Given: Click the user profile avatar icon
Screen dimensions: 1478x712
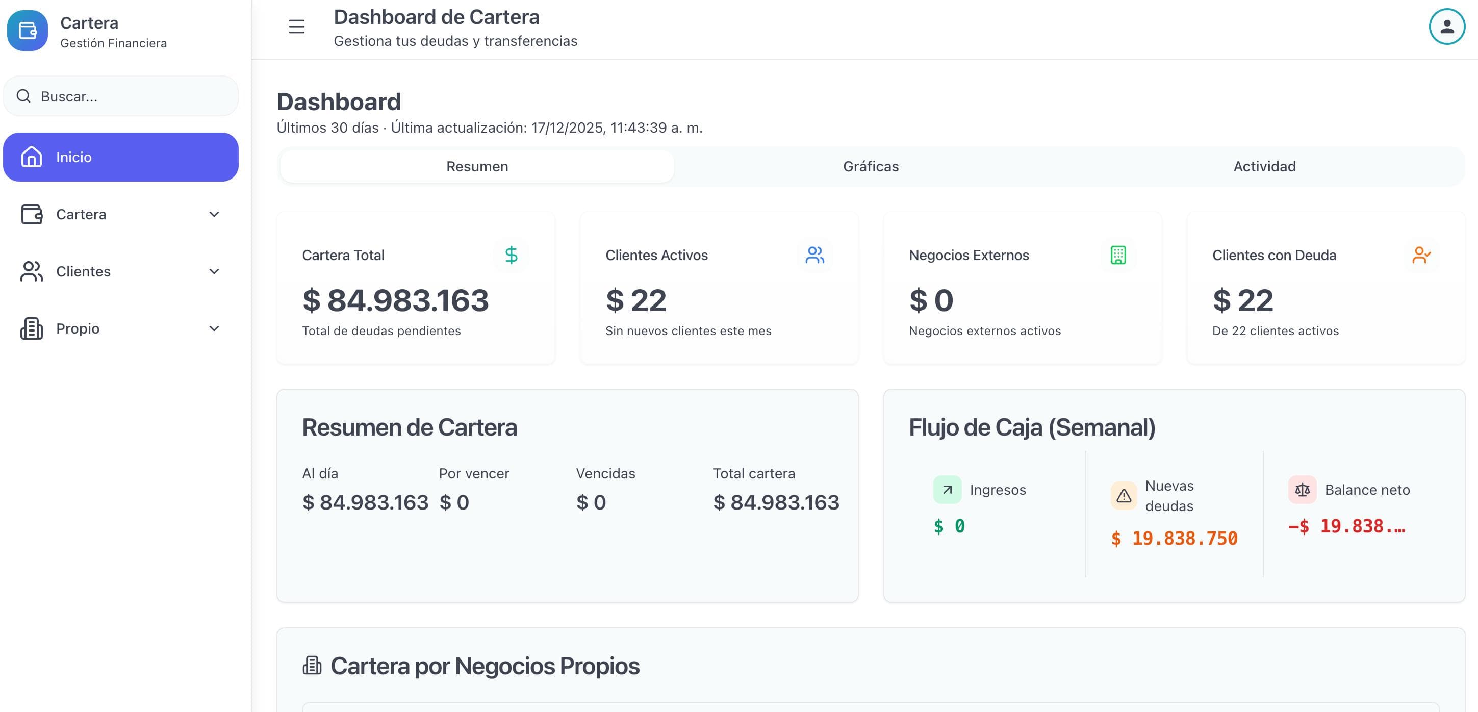Looking at the screenshot, I should [1446, 25].
